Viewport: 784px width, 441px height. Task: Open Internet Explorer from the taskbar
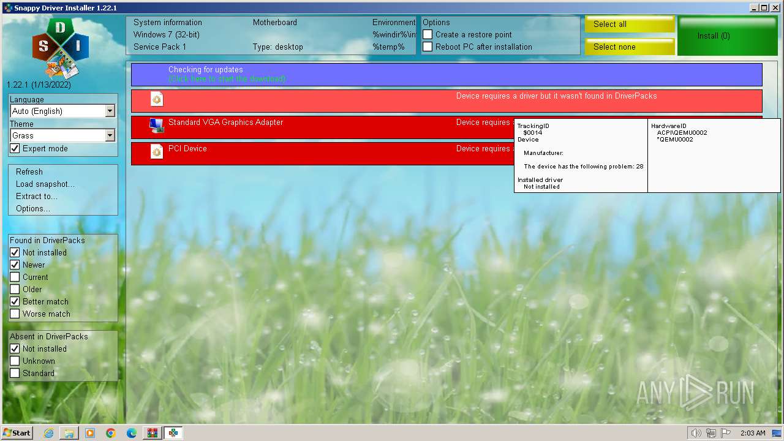tap(48, 433)
